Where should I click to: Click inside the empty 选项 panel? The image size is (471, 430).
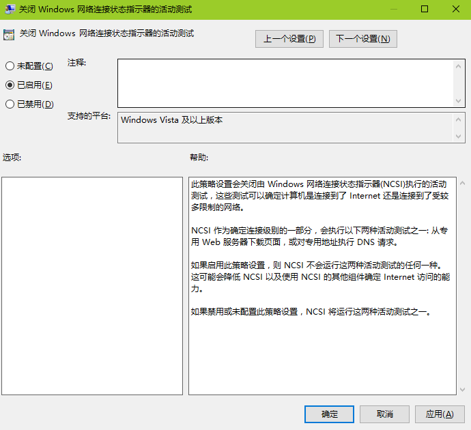pyautogui.click(x=92, y=285)
